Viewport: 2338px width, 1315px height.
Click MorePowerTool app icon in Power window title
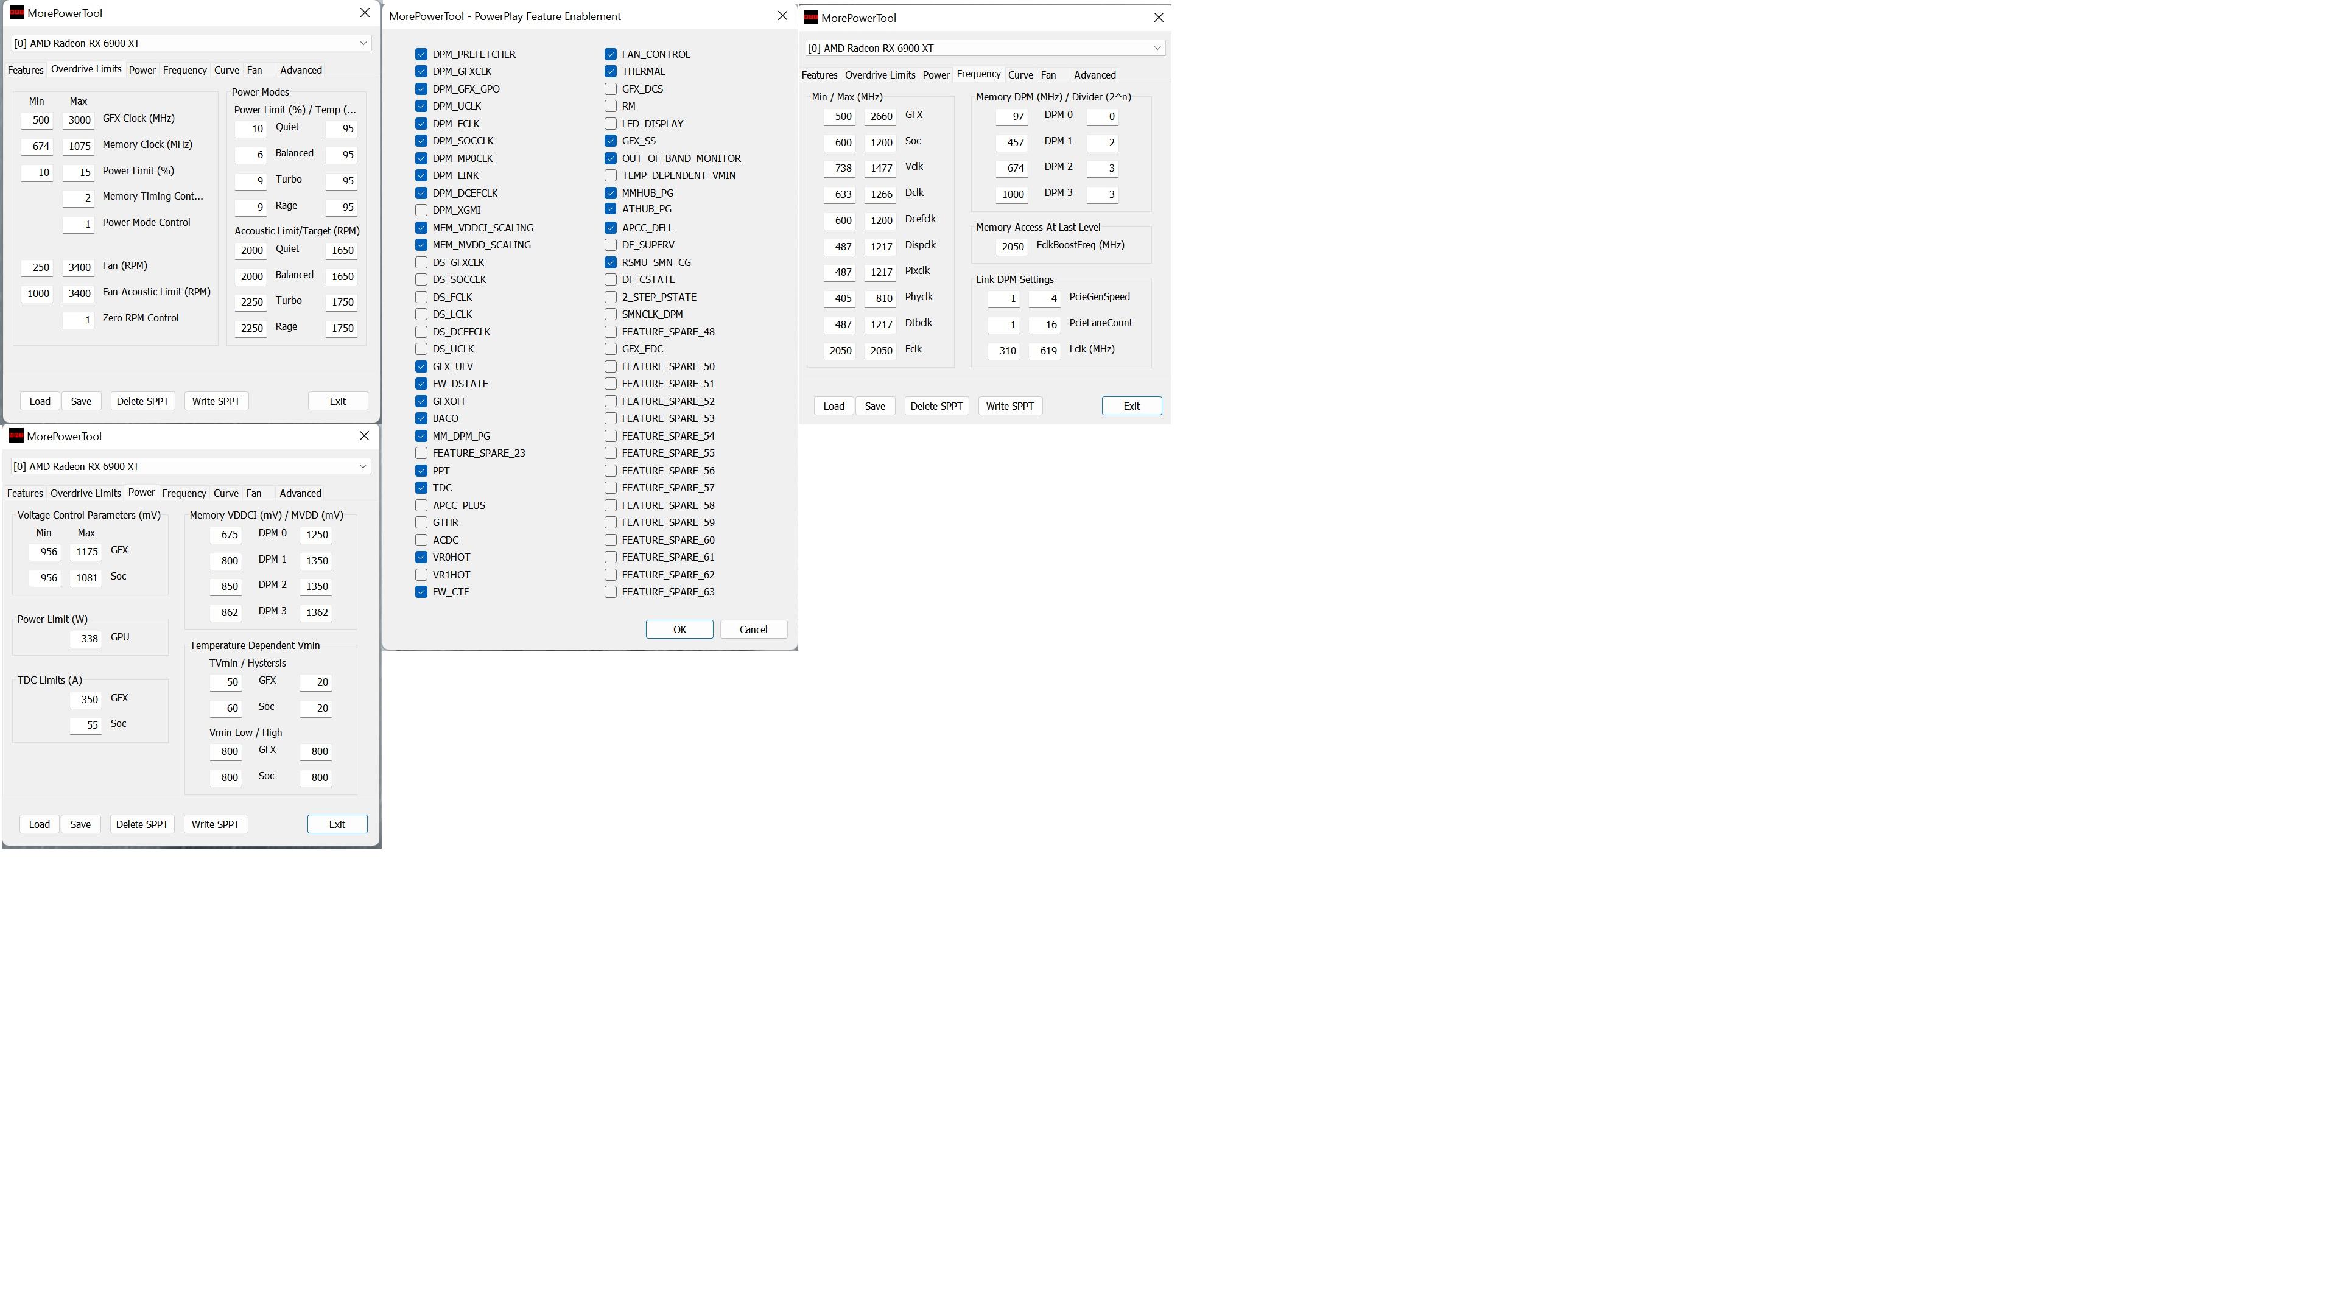[16, 436]
